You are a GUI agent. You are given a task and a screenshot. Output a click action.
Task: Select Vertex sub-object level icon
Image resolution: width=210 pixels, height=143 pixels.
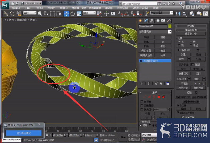145,97
